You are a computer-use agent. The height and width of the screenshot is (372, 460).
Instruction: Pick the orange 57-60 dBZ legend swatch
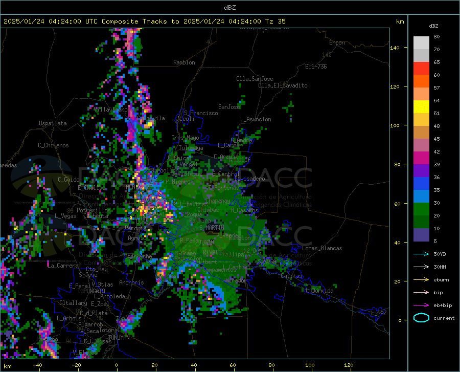coord(421,81)
